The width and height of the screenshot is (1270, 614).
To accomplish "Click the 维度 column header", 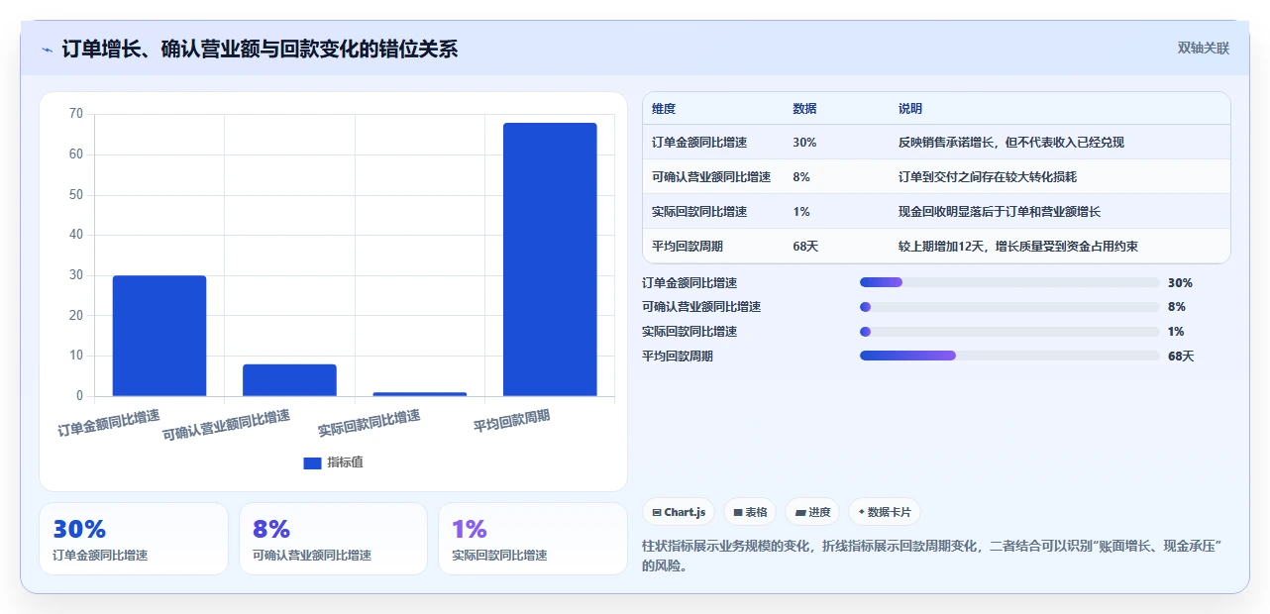I will click(664, 109).
